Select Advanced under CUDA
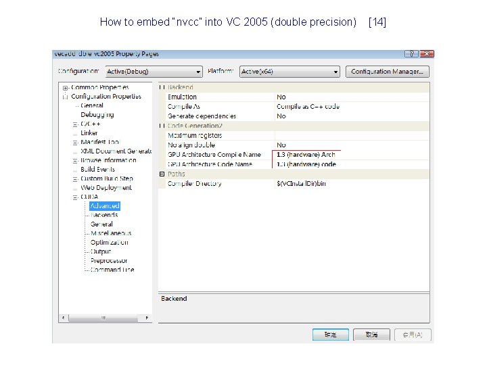Screen dimensions: 487x365 coord(105,205)
